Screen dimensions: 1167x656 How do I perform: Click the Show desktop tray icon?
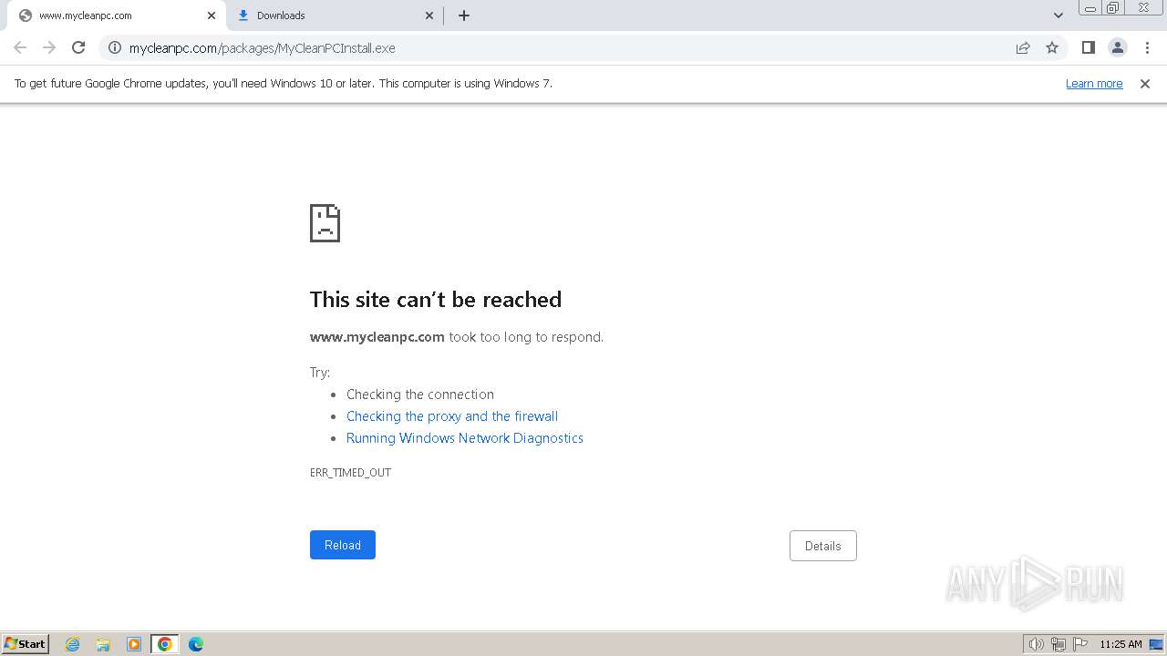(x=1156, y=644)
